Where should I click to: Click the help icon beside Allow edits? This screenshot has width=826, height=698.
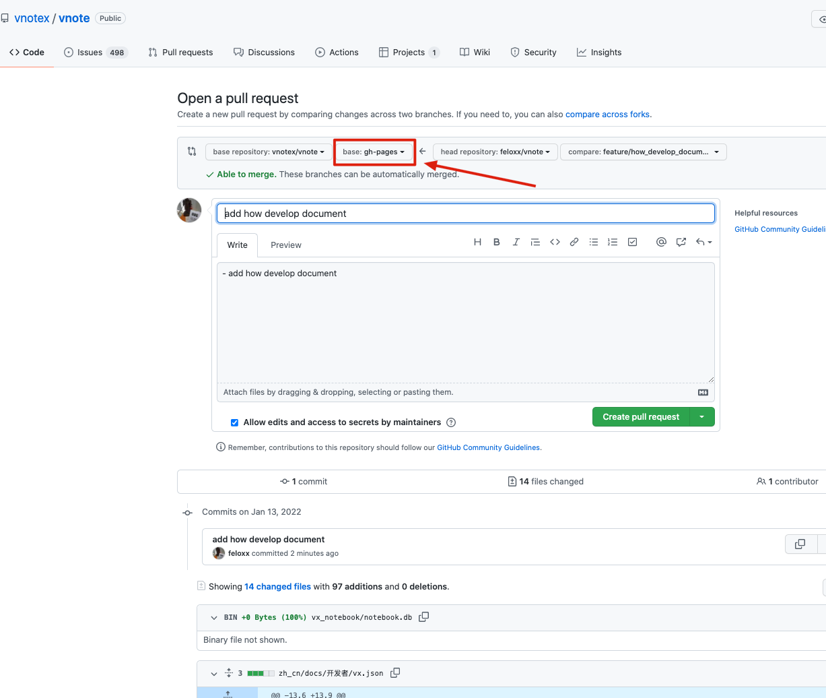pos(451,422)
